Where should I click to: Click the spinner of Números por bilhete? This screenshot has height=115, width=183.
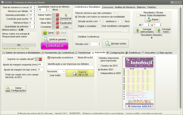point(34,11)
